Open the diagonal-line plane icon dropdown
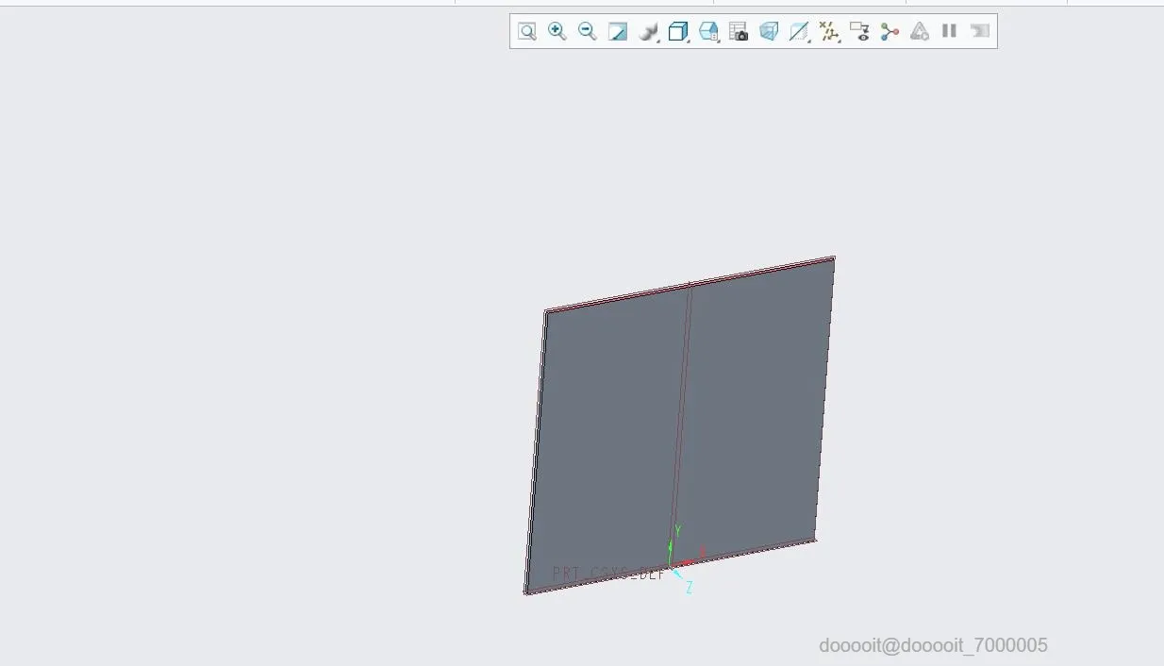 click(x=799, y=31)
